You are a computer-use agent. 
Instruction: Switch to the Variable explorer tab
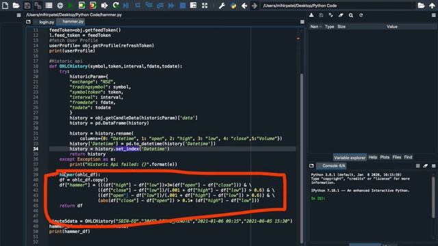pos(350,158)
